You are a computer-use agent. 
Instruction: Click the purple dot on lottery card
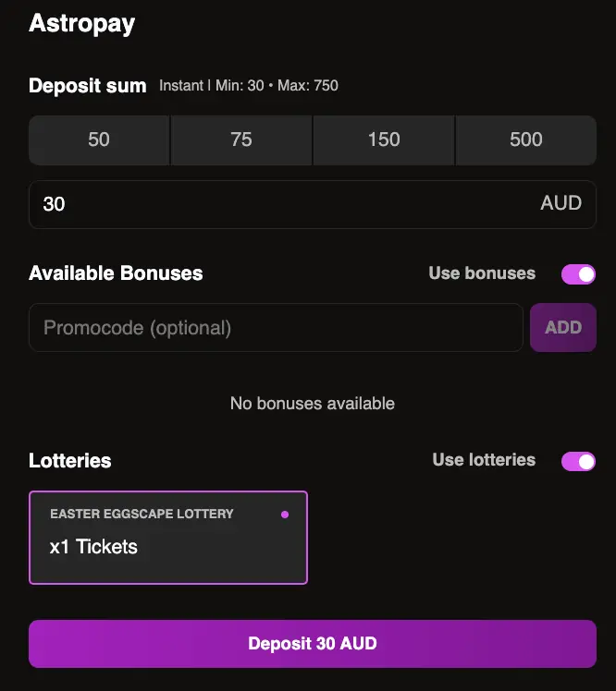tap(285, 515)
